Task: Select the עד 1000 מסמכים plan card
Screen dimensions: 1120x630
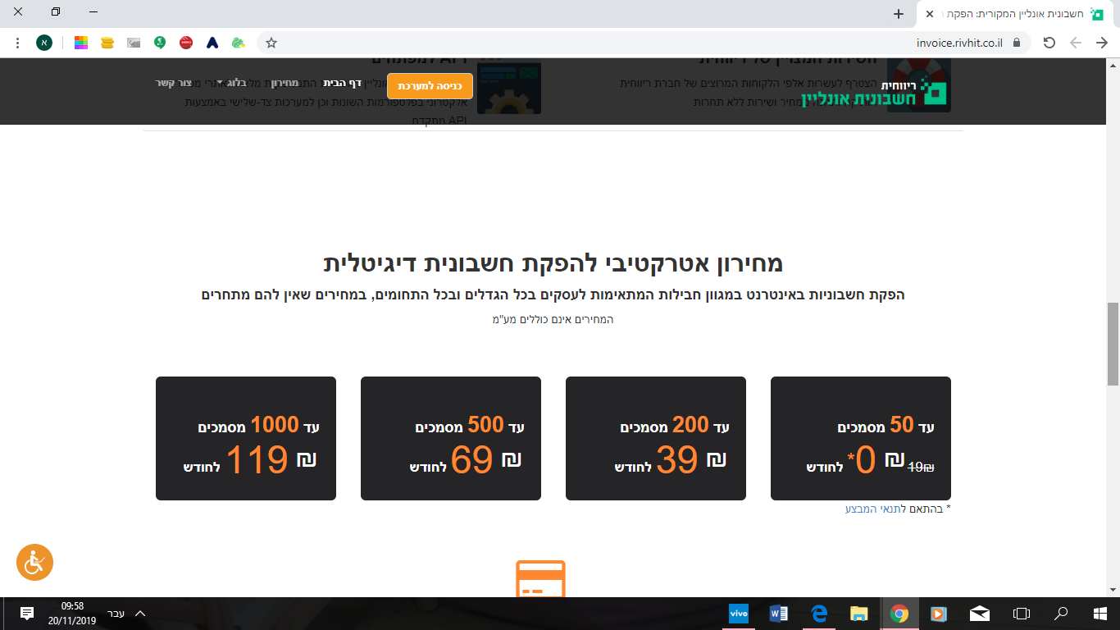Action: coord(246,438)
